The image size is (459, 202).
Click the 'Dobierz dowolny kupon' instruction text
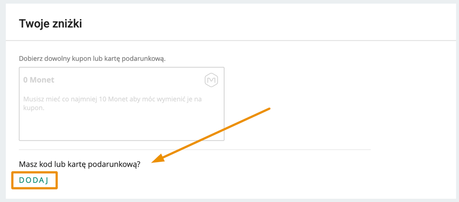pos(92,59)
